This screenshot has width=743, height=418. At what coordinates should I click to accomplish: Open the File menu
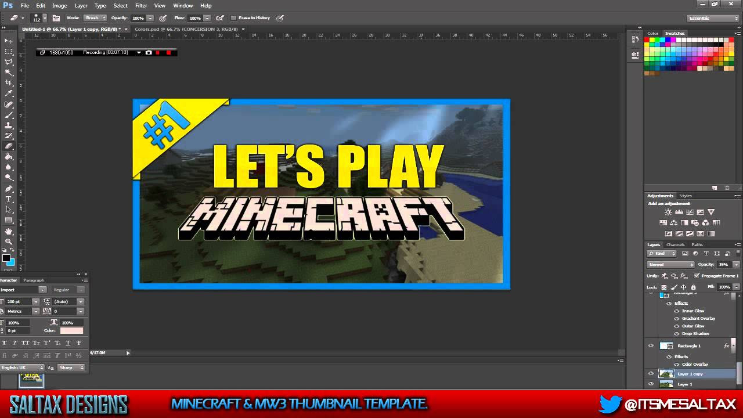[24, 5]
